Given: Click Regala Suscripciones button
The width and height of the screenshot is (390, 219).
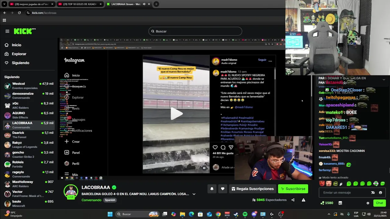Looking at the screenshot, I should pos(253,189).
